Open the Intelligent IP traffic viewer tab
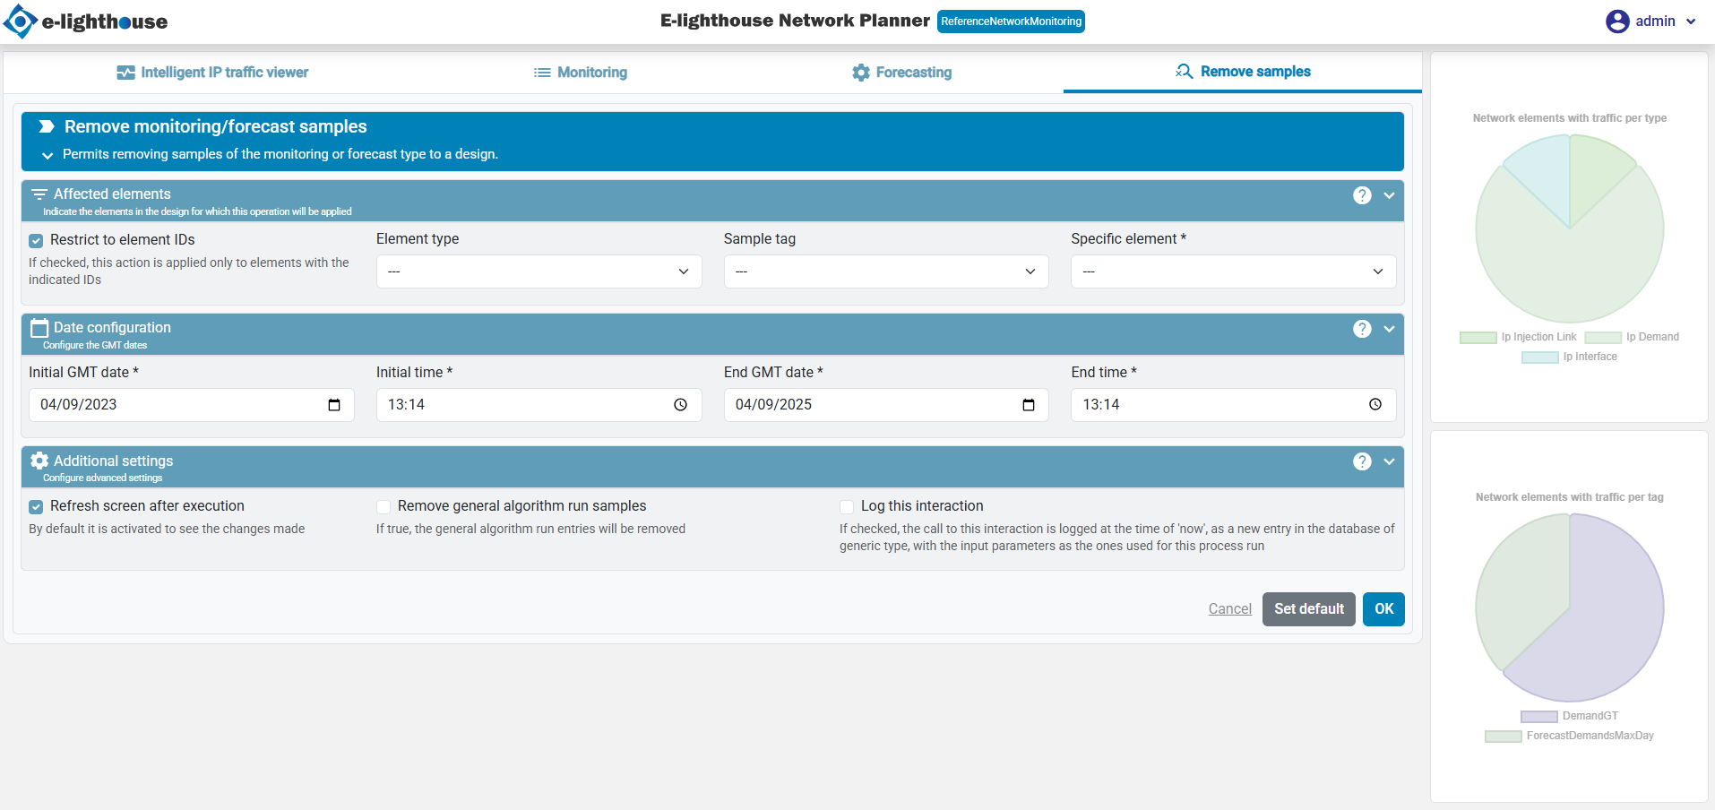The width and height of the screenshot is (1715, 810). tap(212, 73)
